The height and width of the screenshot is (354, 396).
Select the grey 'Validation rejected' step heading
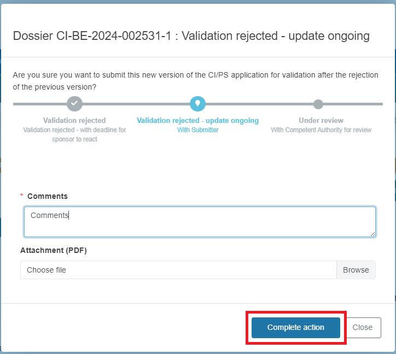click(74, 120)
